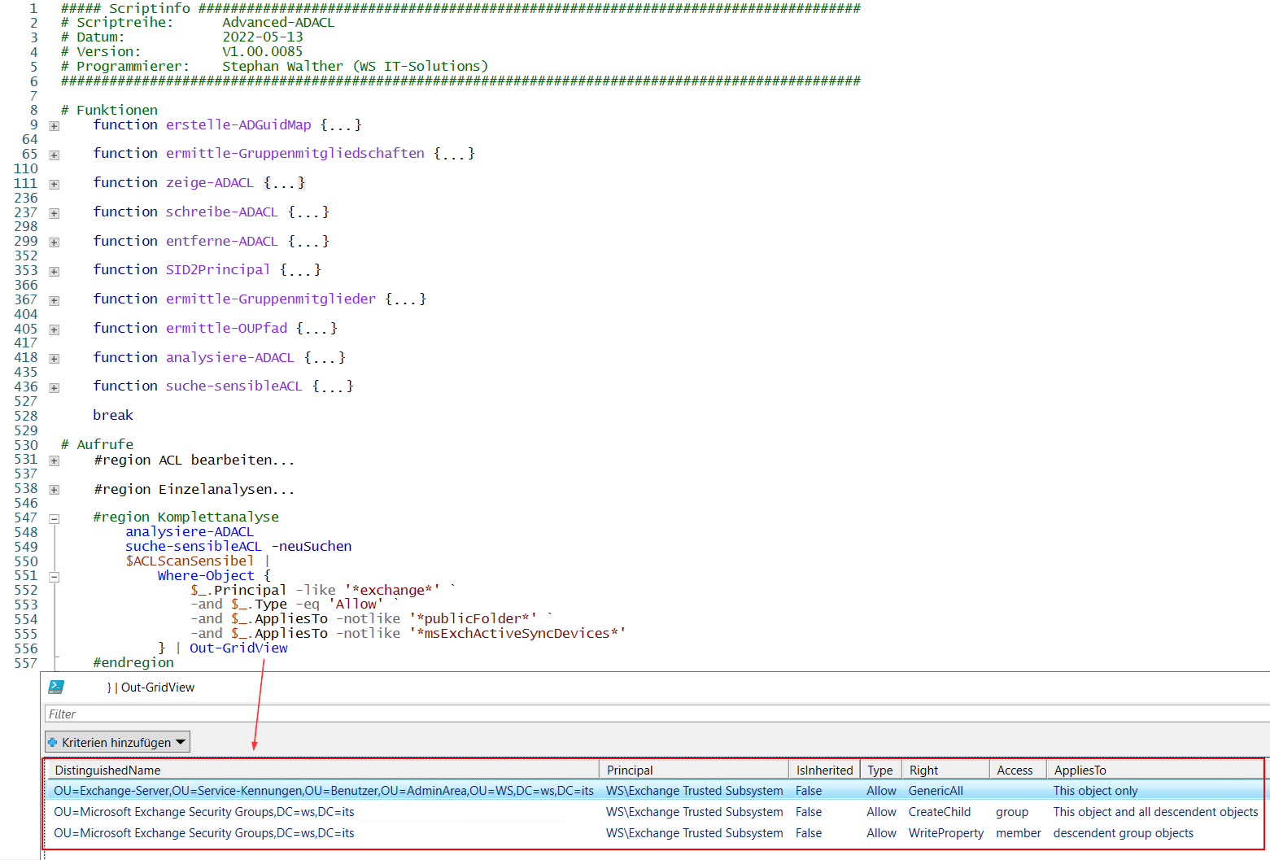Click the '#endregion' line

pyautogui.click(x=133, y=662)
